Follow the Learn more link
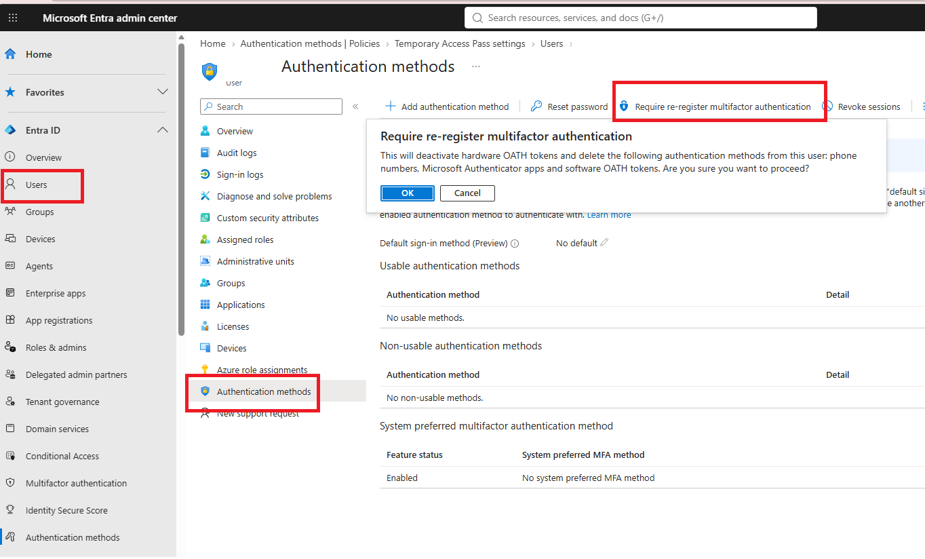Image resolution: width=925 pixels, height=559 pixels. pos(609,215)
